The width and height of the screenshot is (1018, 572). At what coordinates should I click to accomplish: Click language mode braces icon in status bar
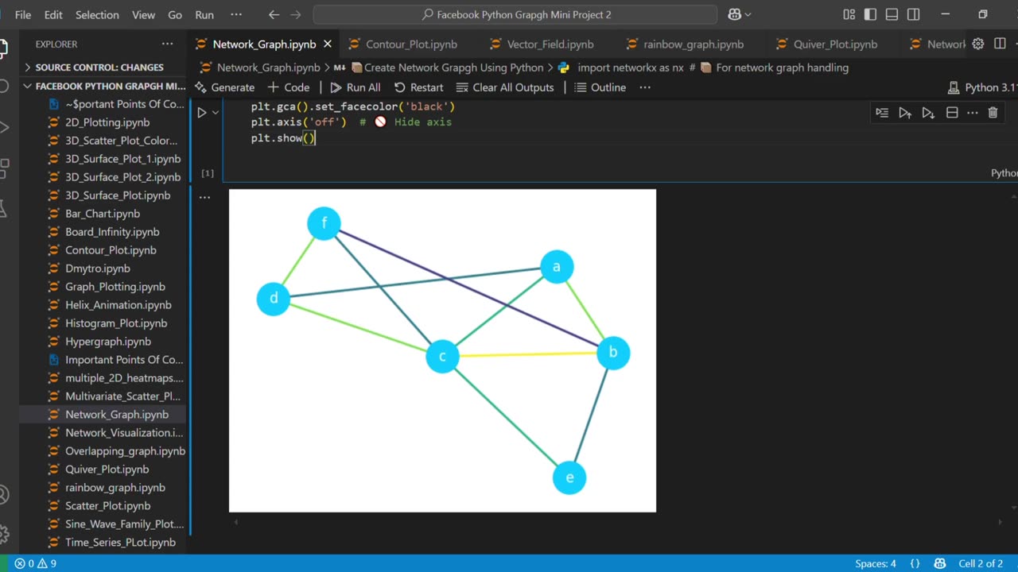pyautogui.click(x=915, y=563)
